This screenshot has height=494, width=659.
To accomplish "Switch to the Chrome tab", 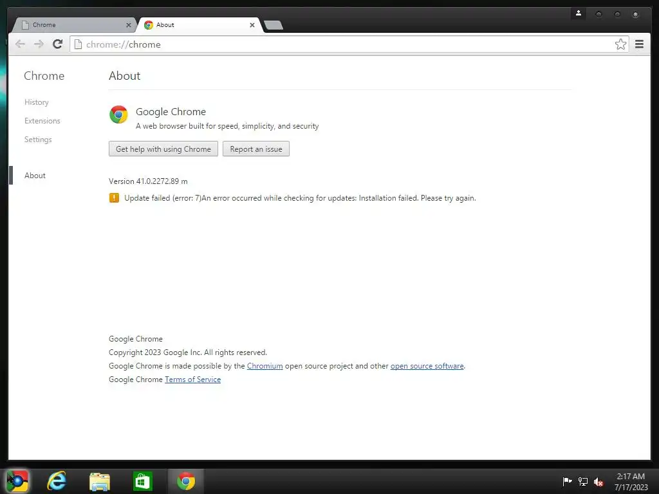I will pyautogui.click(x=73, y=25).
